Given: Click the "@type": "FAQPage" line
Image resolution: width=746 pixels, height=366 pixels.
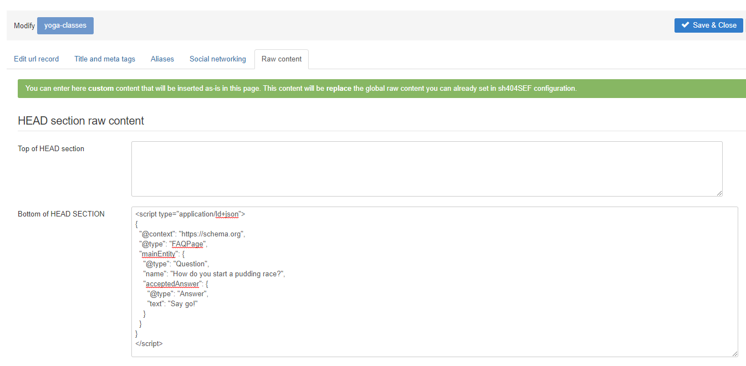Looking at the screenshot, I should (x=173, y=244).
